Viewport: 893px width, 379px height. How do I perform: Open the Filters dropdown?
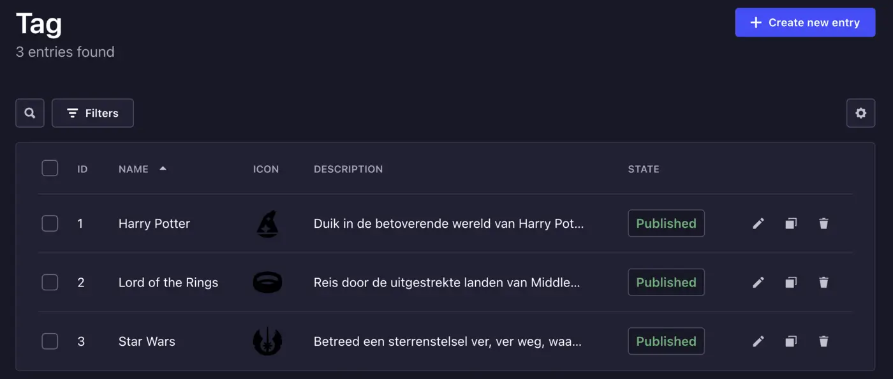coord(92,113)
